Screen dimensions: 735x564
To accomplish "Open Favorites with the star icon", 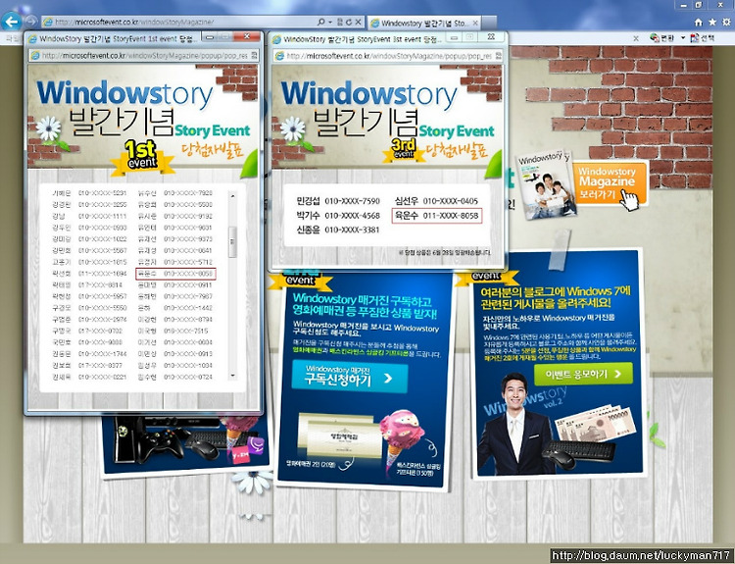I will point(712,22).
